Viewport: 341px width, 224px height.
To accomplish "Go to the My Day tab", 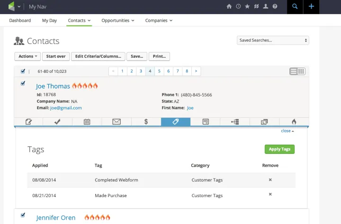I will pos(49,20).
